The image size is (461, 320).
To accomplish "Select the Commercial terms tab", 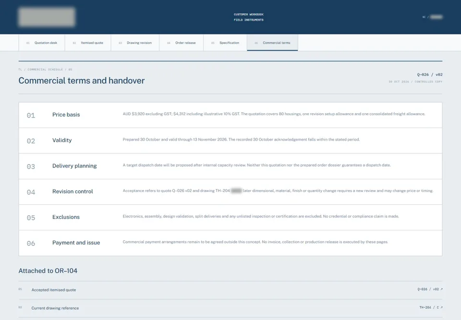I will click(273, 43).
